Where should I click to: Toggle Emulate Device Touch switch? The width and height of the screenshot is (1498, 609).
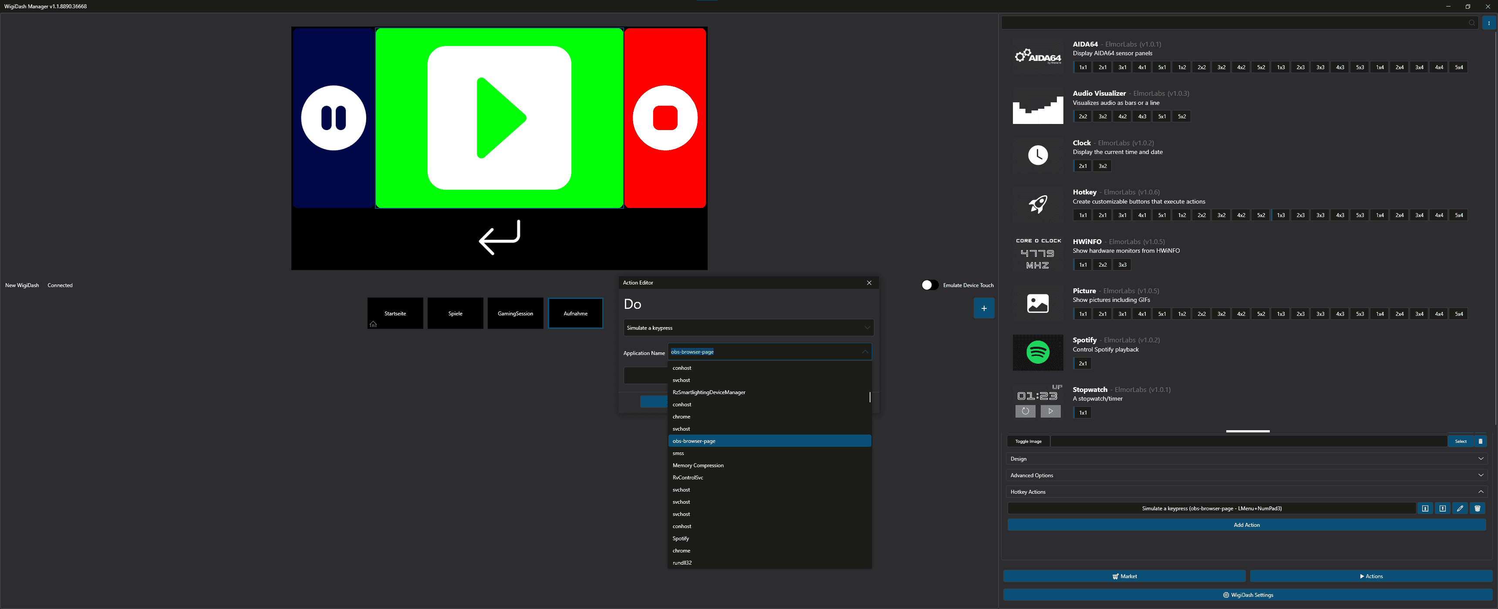coord(929,285)
